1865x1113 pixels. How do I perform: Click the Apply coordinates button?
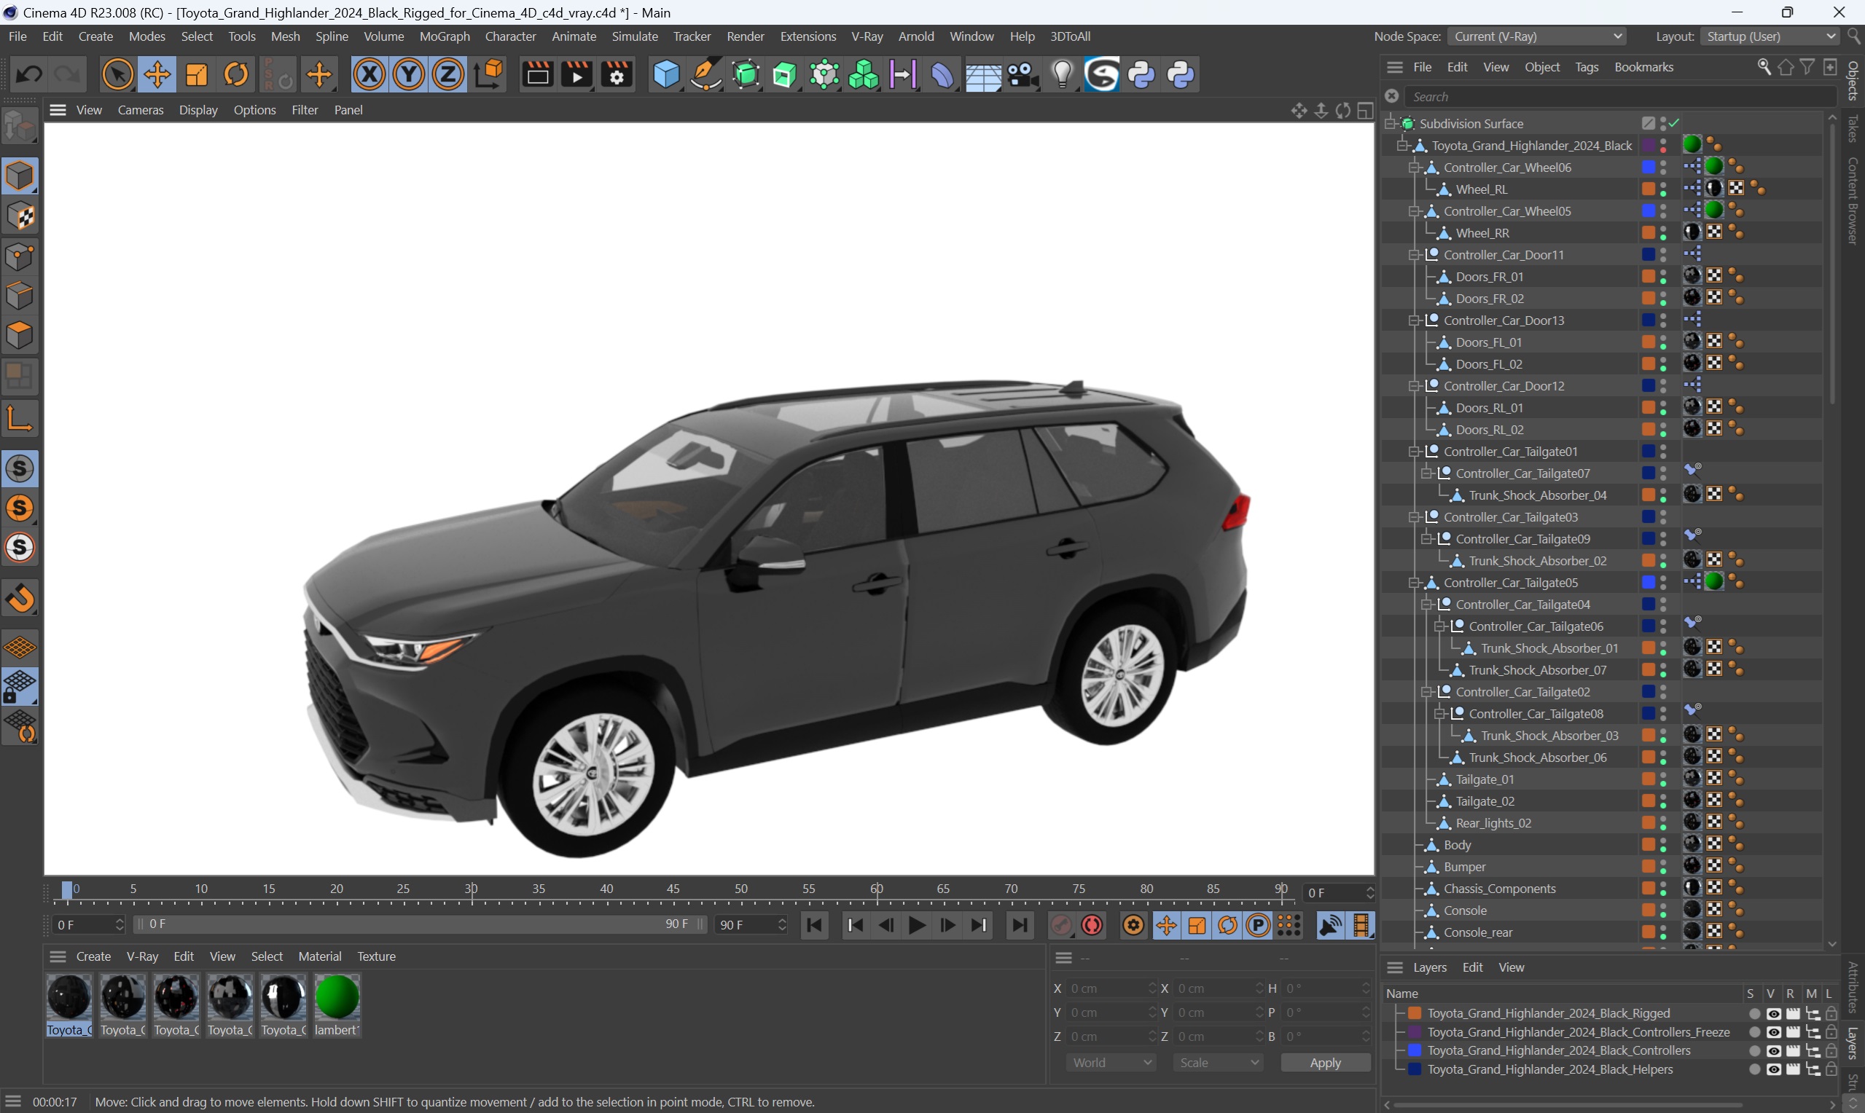tap(1325, 1062)
